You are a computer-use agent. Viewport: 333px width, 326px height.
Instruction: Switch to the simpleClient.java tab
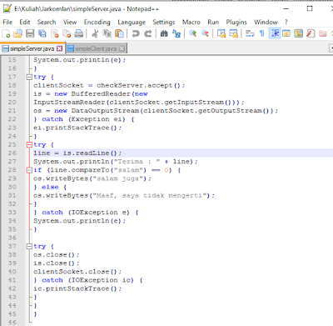click(x=97, y=48)
